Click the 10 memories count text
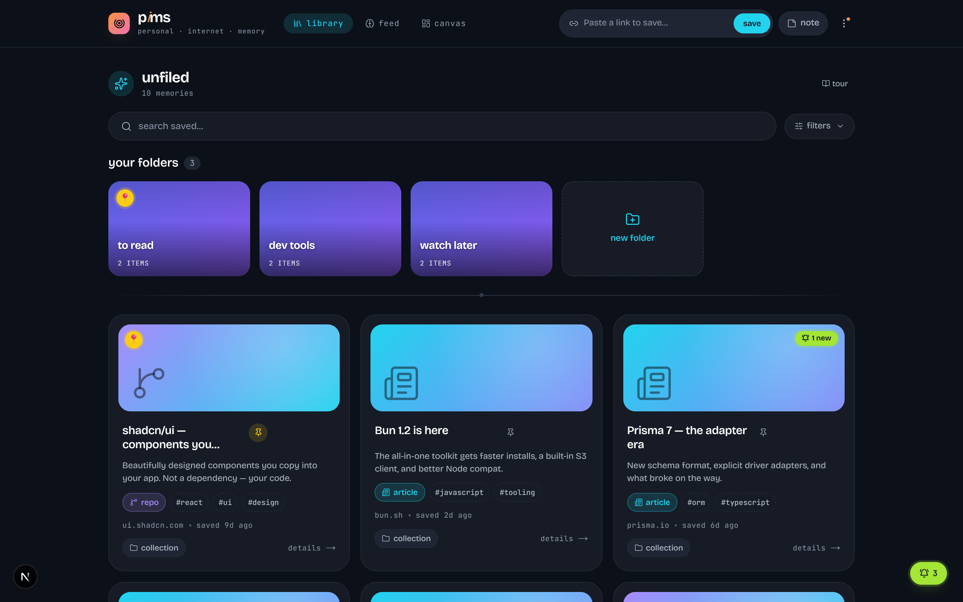The image size is (963, 602). point(168,93)
